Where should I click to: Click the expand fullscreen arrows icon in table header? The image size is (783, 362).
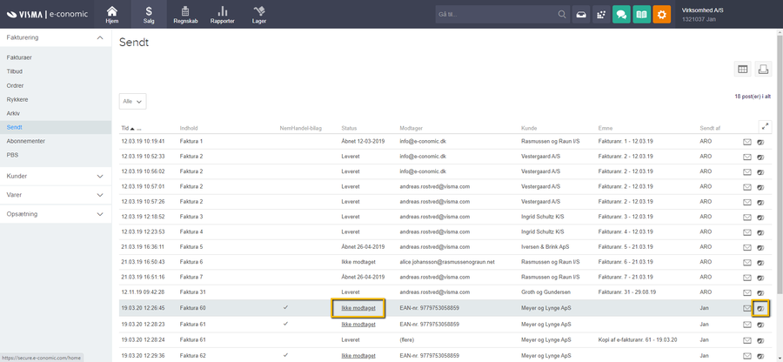tap(764, 127)
